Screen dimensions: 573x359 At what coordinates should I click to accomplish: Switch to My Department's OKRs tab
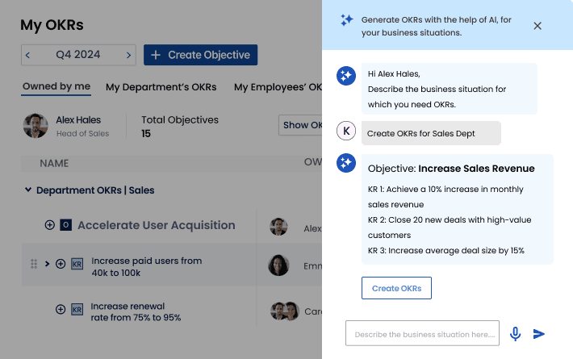pyautogui.click(x=161, y=87)
